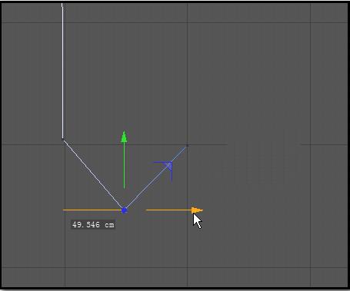Click the 49.546 cm measurement label
The height and width of the screenshot is (291, 350).
[93, 225]
